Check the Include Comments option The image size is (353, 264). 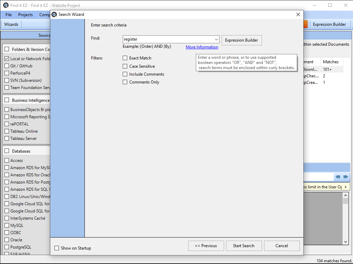coord(125,74)
